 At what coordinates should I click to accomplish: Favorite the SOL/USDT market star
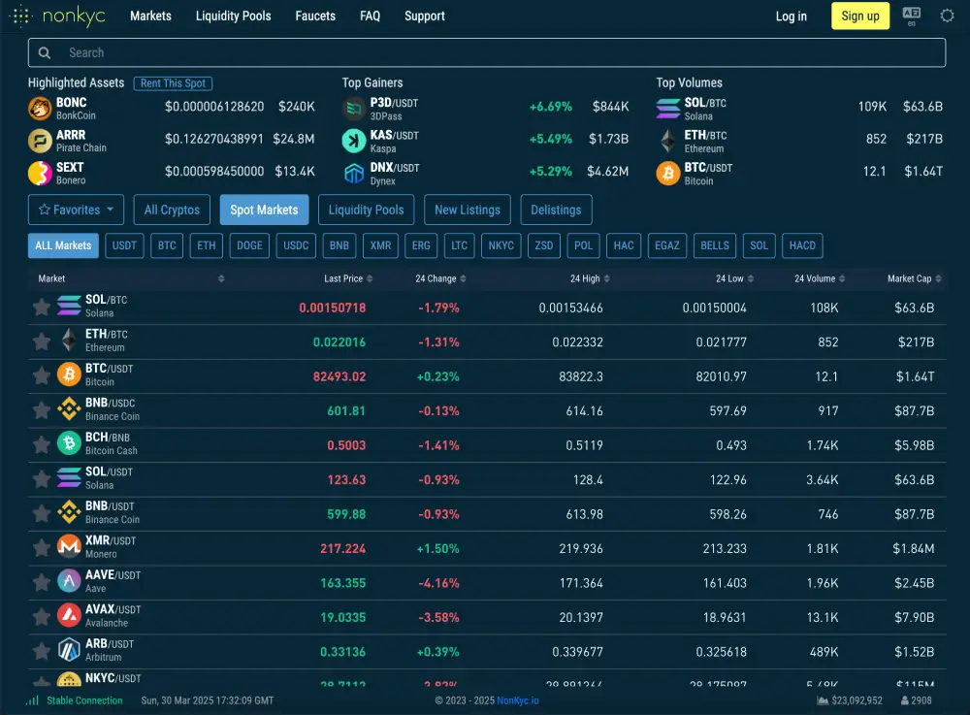point(42,478)
